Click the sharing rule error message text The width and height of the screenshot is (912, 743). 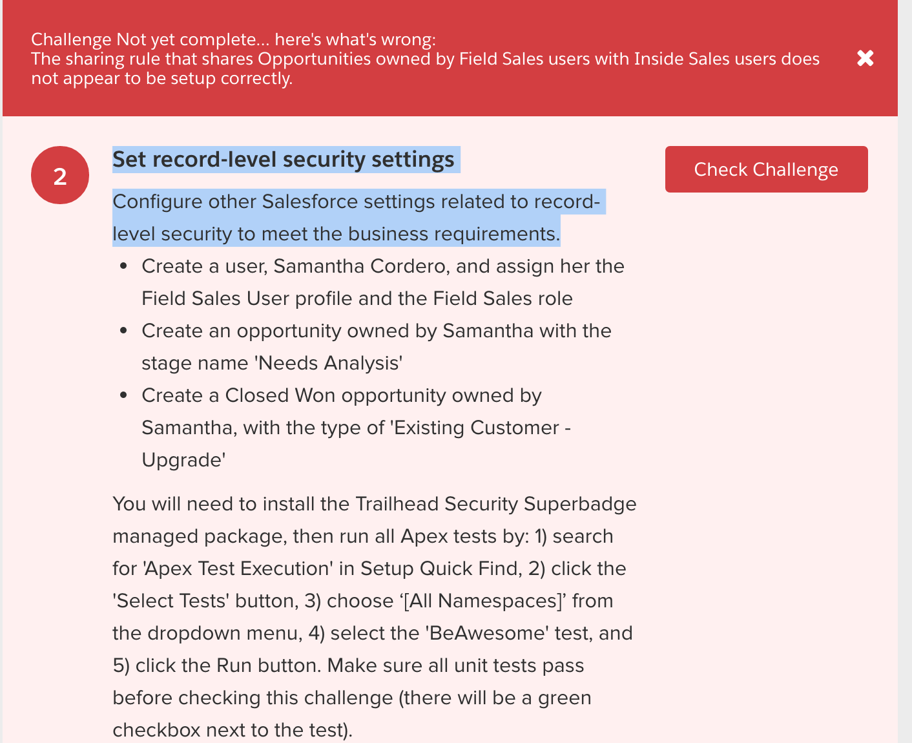pos(425,59)
